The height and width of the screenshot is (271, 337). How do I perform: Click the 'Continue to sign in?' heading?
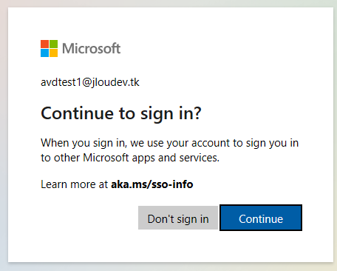[x=121, y=113]
